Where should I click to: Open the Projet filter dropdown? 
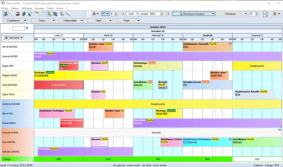128,20
